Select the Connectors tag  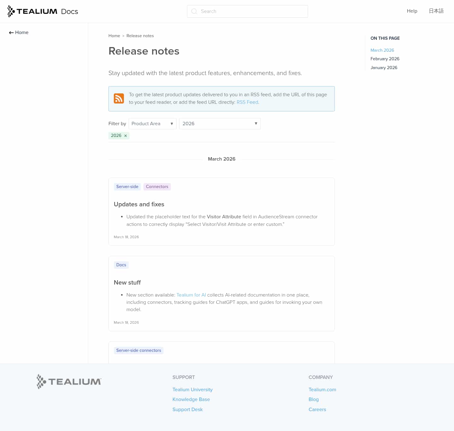(157, 187)
